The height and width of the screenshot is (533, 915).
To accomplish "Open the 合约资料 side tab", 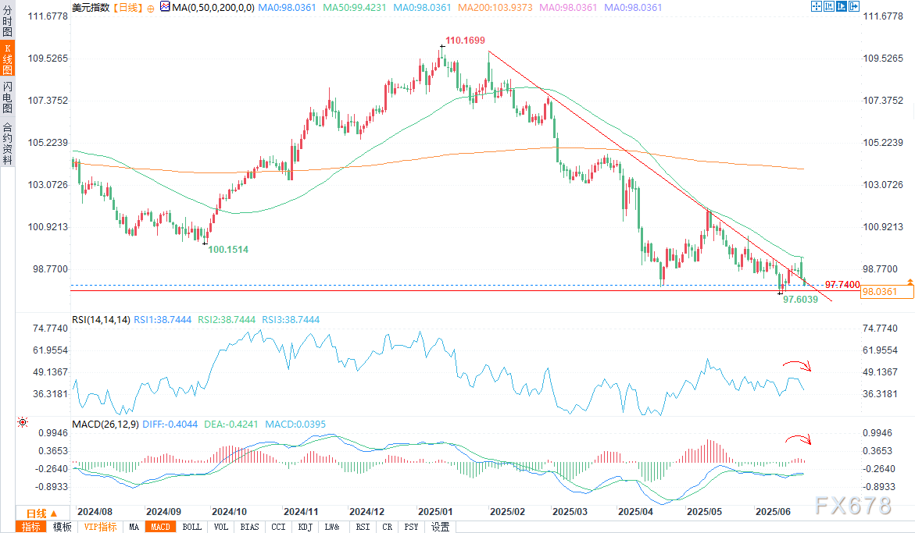I will [8, 143].
